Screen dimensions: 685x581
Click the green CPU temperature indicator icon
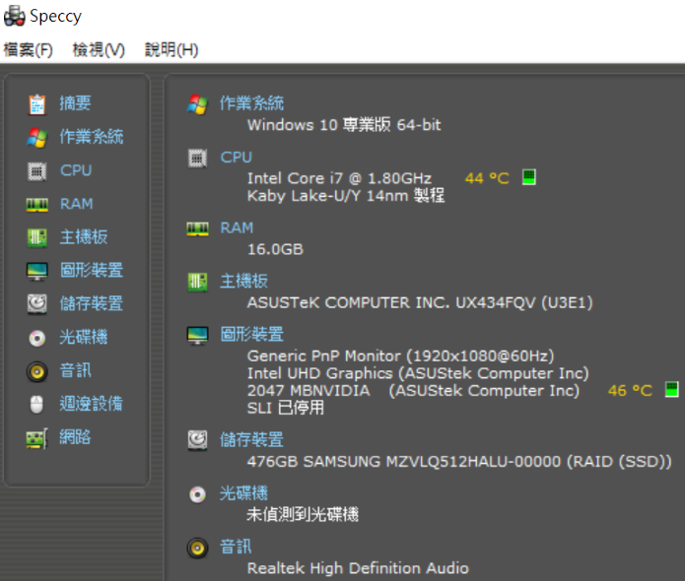pyautogui.click(x=529, y=177)
